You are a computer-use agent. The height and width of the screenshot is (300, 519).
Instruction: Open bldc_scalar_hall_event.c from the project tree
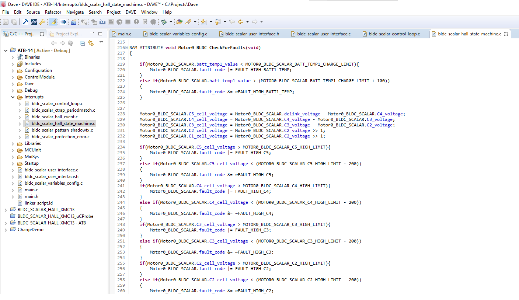[x=55, y=117]
